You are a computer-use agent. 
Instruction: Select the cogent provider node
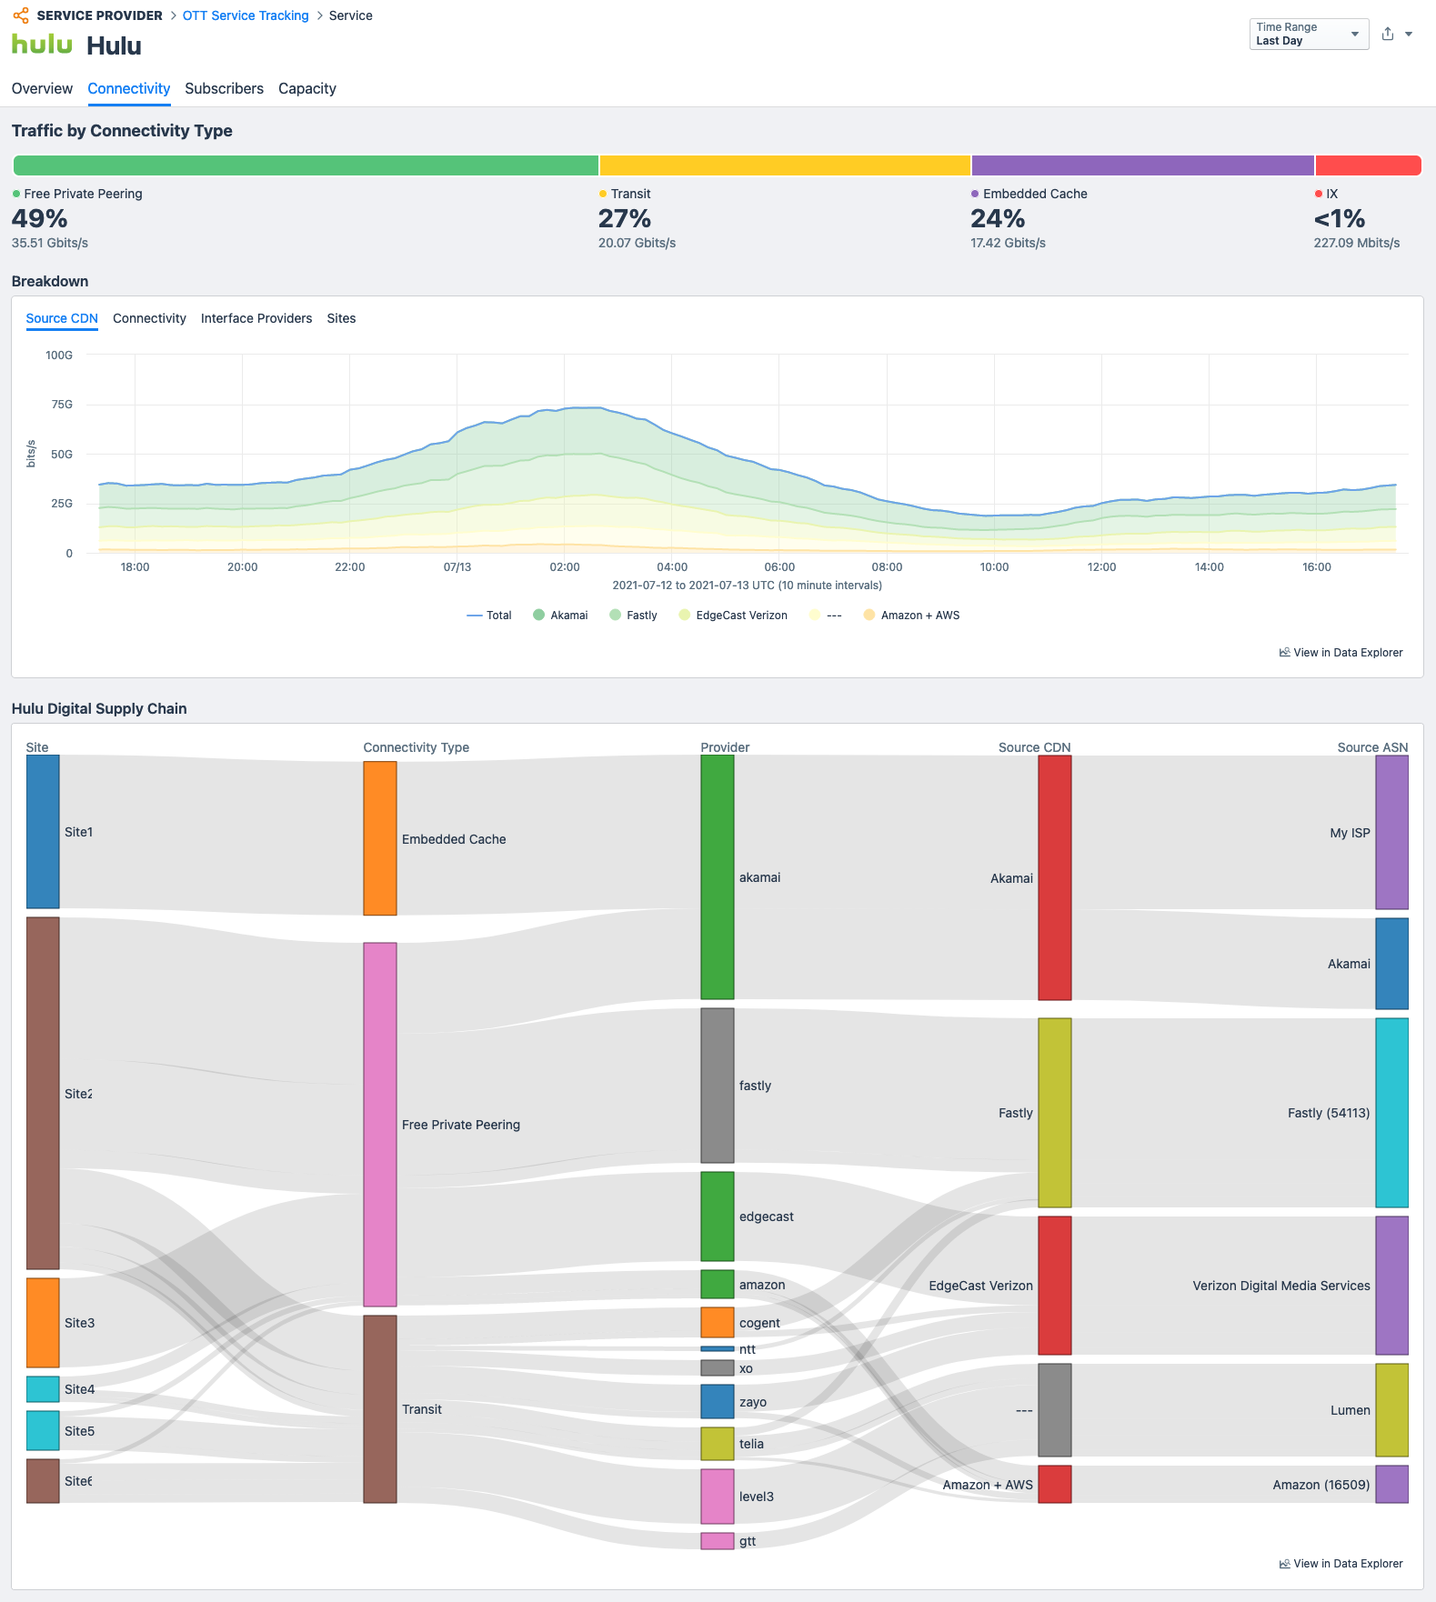click(718, 1322)
